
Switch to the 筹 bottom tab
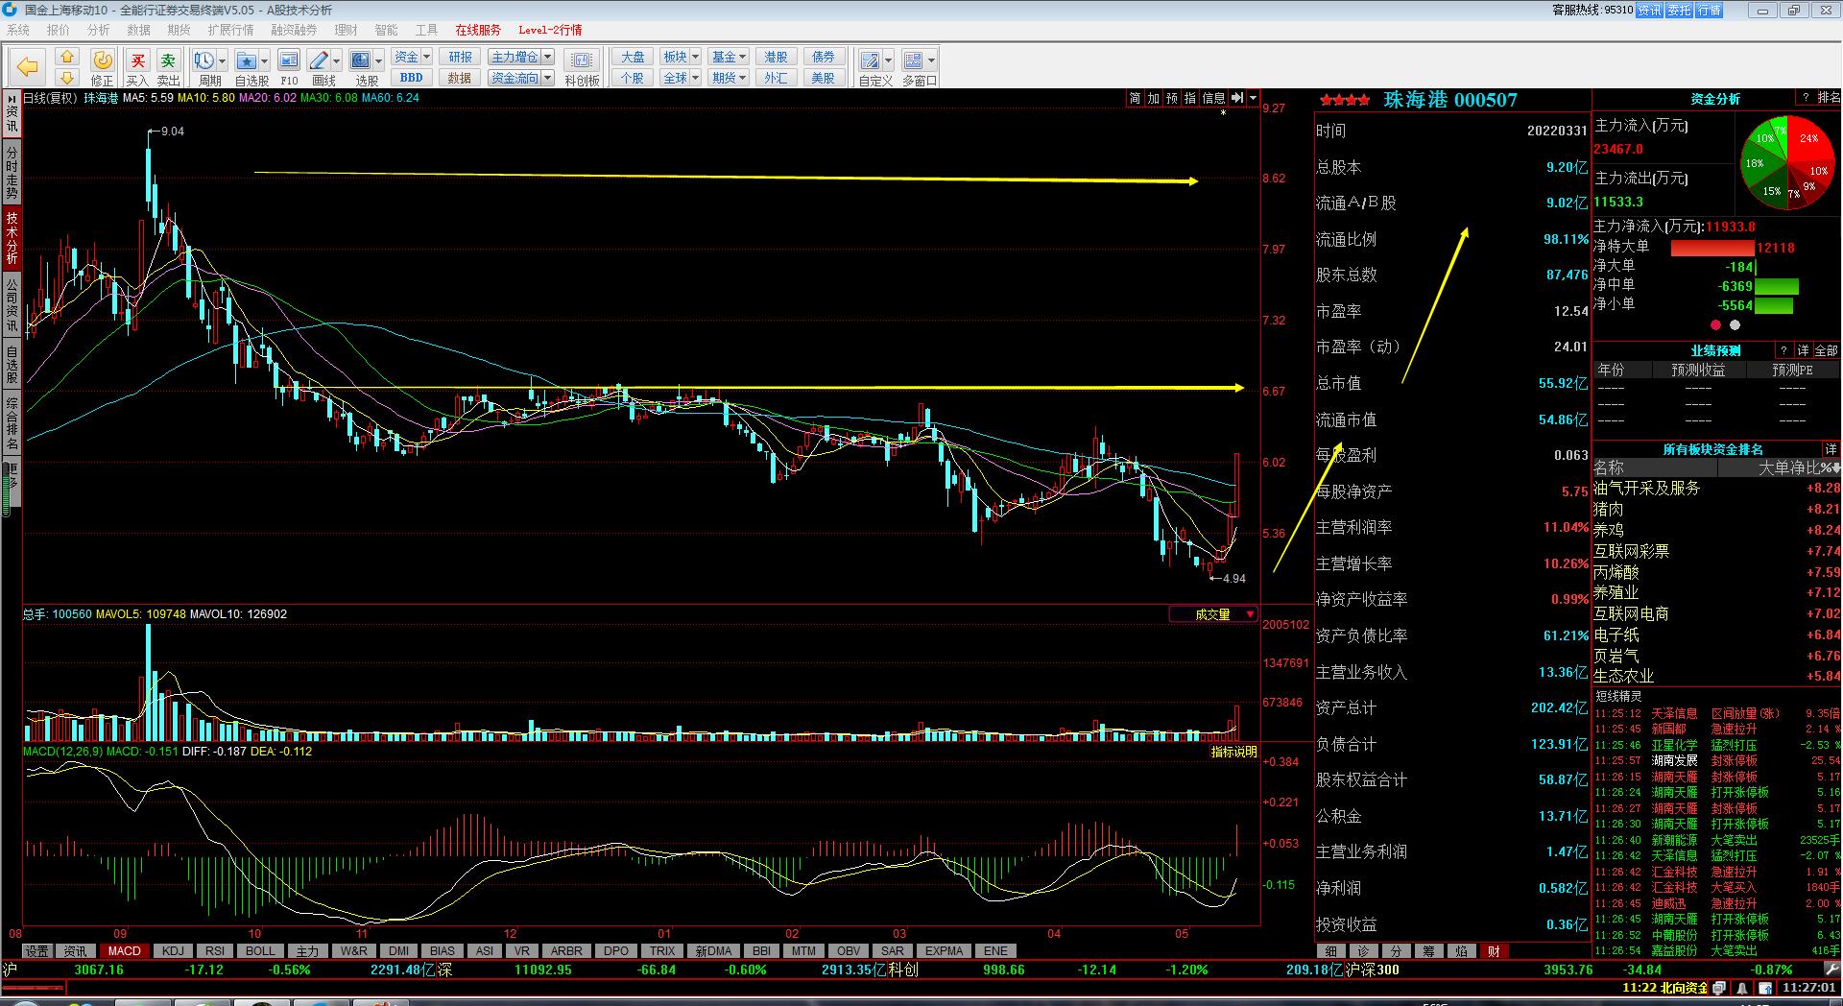1428,951
